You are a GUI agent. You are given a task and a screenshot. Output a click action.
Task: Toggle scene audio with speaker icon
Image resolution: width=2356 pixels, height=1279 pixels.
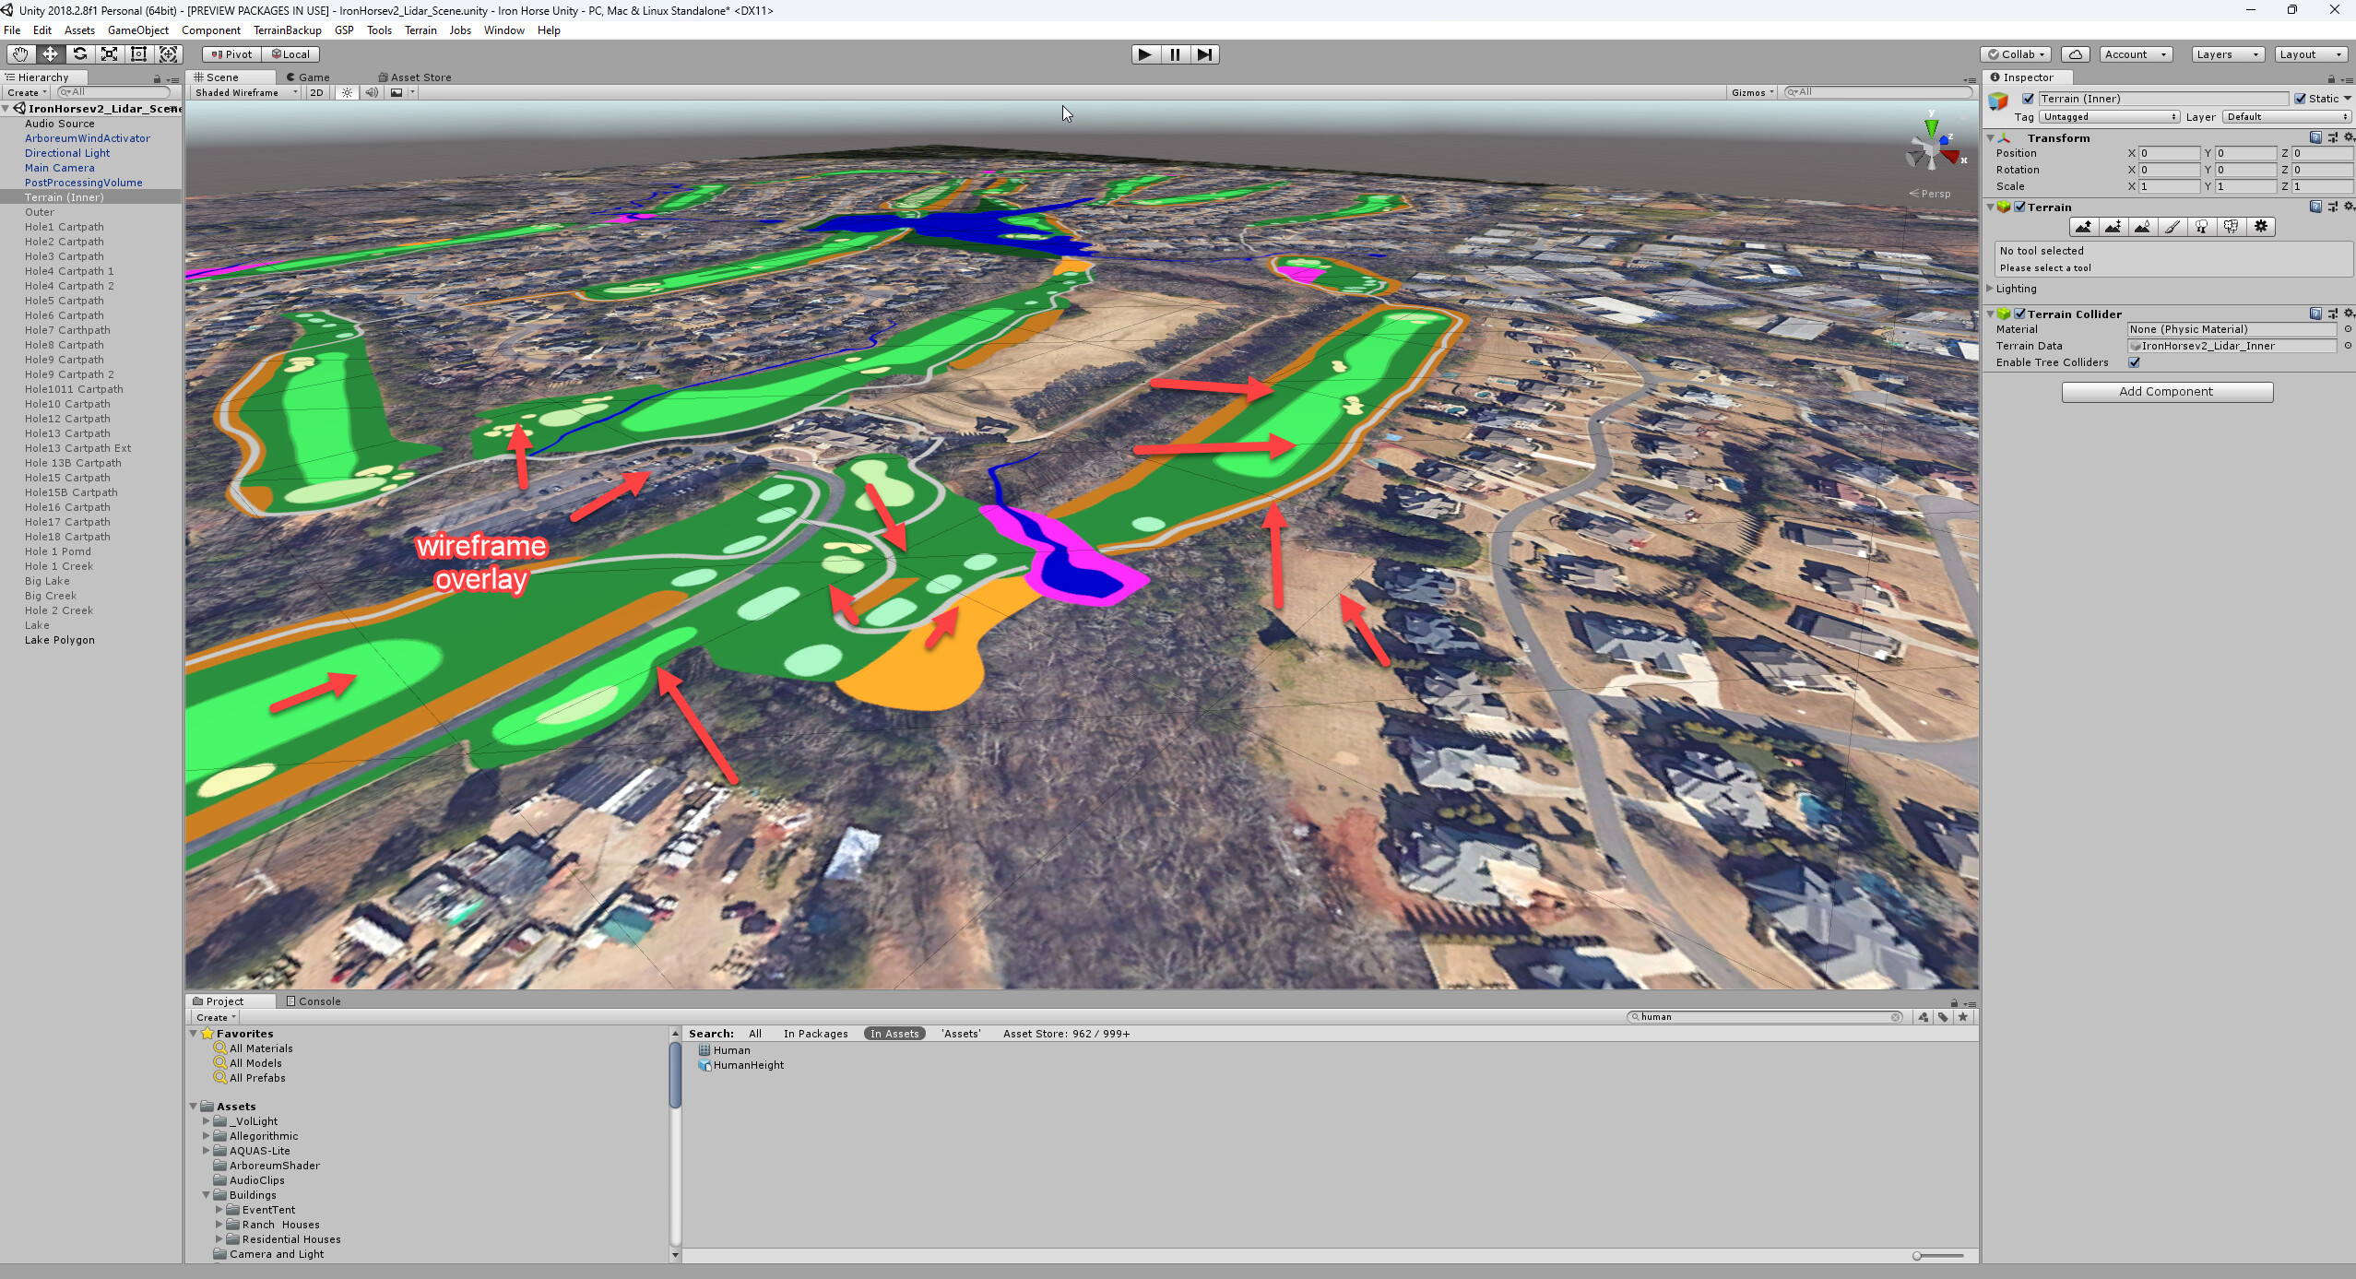(372, 92)
